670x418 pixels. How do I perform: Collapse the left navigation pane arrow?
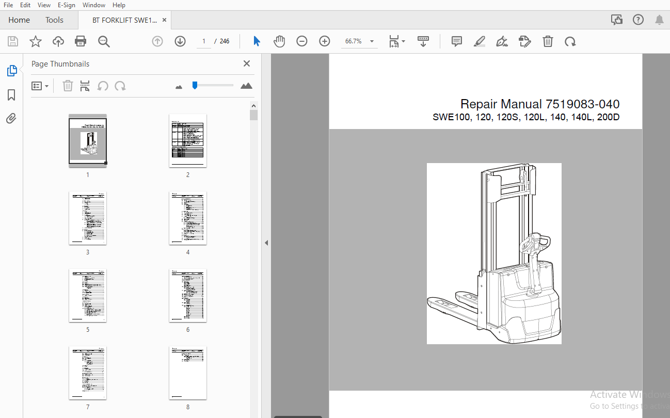click(266, 243)
